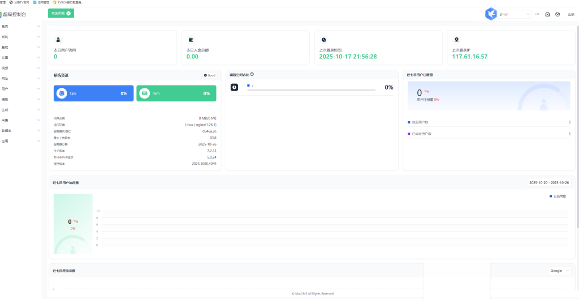Toggle the 已审核用户数 legend item
This screenshot has width=579, height=299.
click(421, 134)
